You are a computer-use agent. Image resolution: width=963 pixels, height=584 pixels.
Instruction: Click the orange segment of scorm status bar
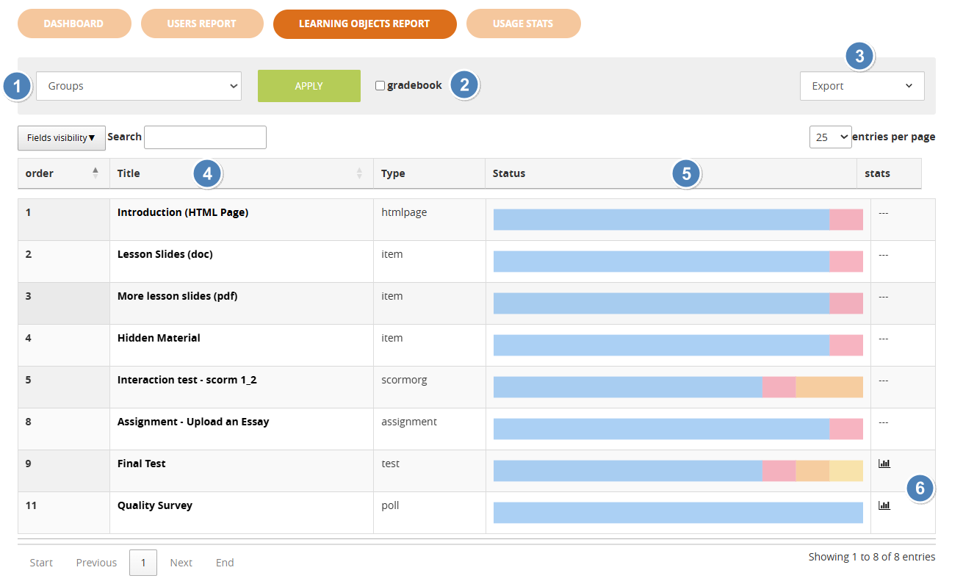[829, 387]
